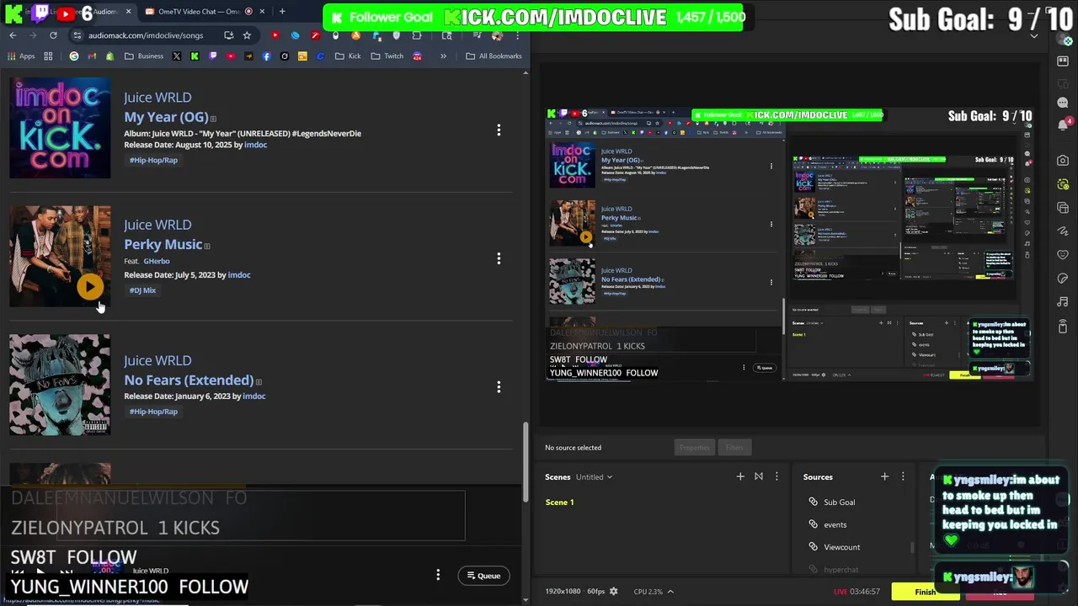Open options menu for No Fears (Extended)
1078x606 pixels.
[x=499, y=386]
